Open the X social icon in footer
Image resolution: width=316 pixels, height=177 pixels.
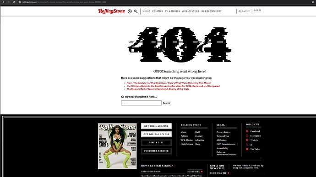tap(247, 145)
